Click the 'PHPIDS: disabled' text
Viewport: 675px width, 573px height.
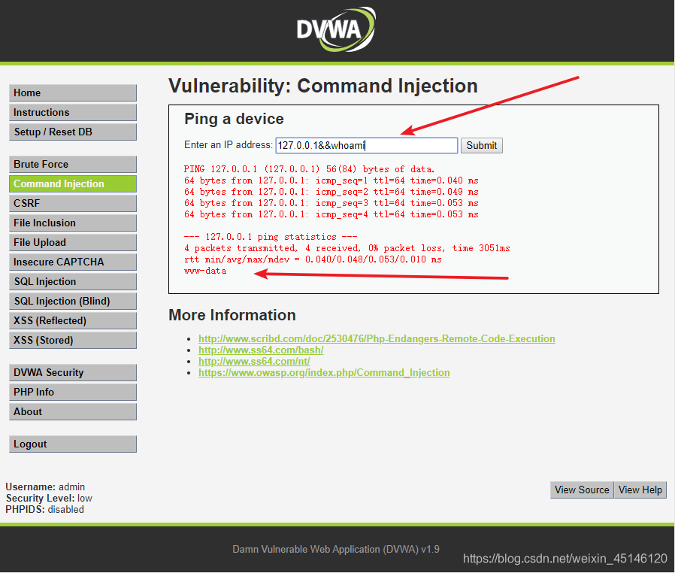click(x=45, y=509)
